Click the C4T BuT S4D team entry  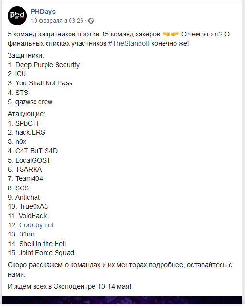tap(33, 151)
